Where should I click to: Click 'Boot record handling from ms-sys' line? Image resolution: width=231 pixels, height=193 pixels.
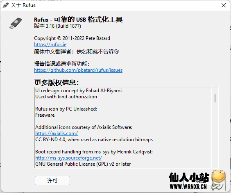tap(94, 152)
